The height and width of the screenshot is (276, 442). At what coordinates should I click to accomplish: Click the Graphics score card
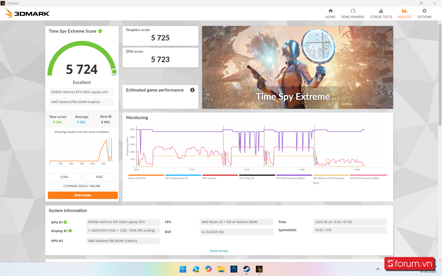(x=160, y=36)
